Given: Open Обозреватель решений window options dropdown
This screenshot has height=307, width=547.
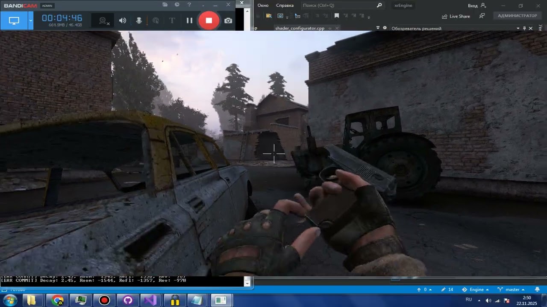Looking at the screenshot, I should point(518,28).
